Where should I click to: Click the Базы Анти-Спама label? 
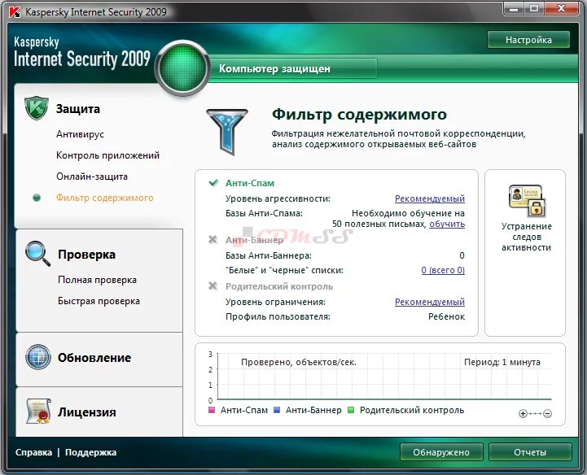(264, 213)
